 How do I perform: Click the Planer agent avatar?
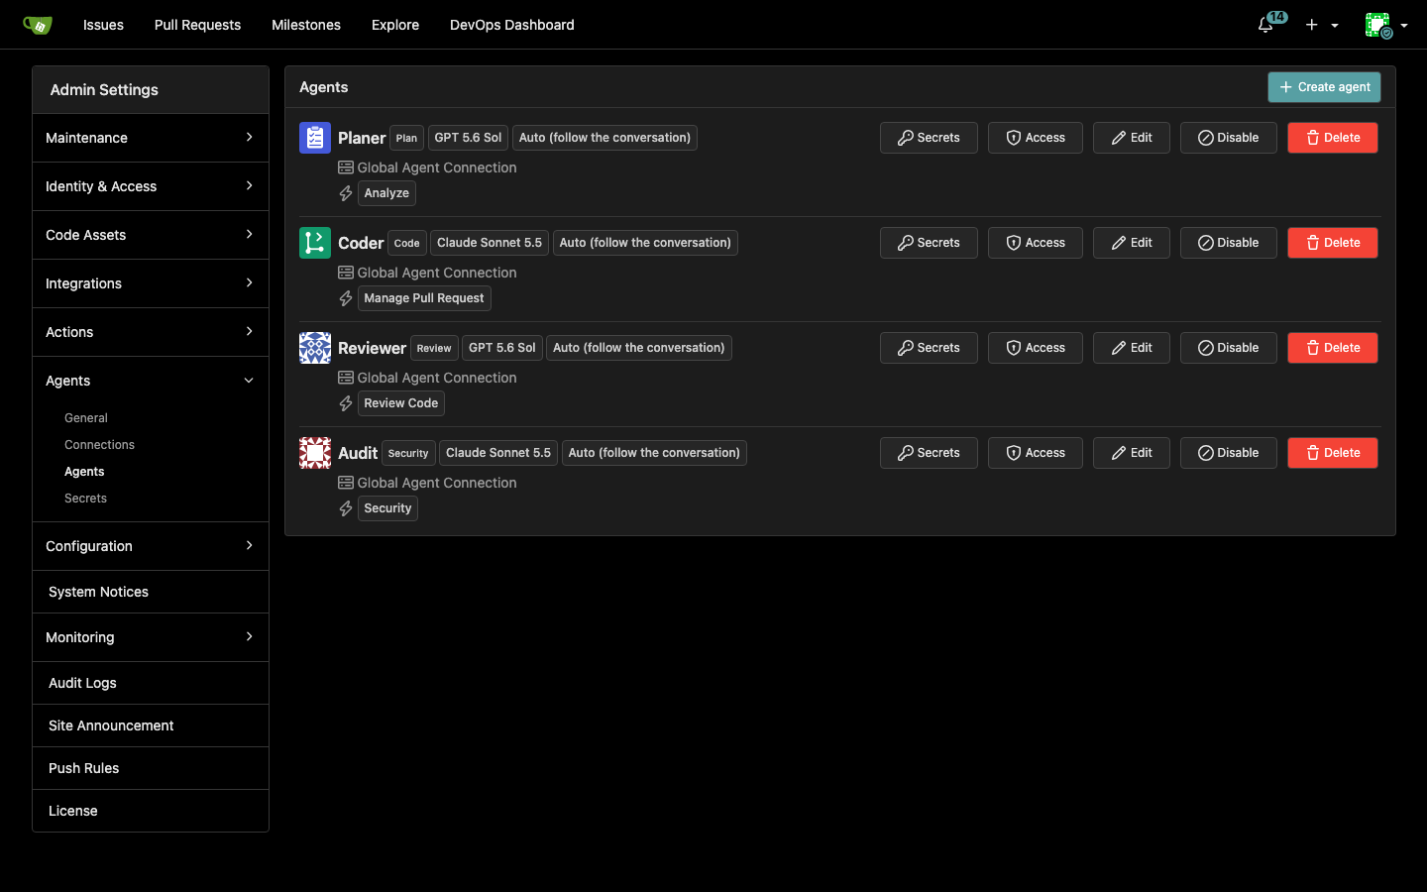[315, 138]
